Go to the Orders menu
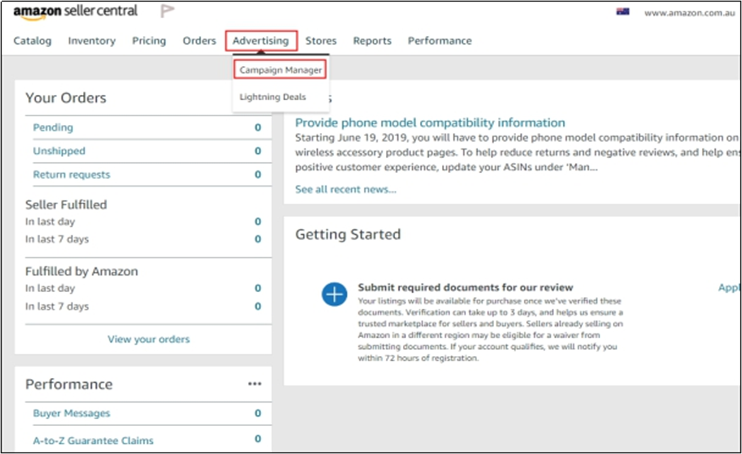Screen dimensions: 742x454 tap(199, 41)
